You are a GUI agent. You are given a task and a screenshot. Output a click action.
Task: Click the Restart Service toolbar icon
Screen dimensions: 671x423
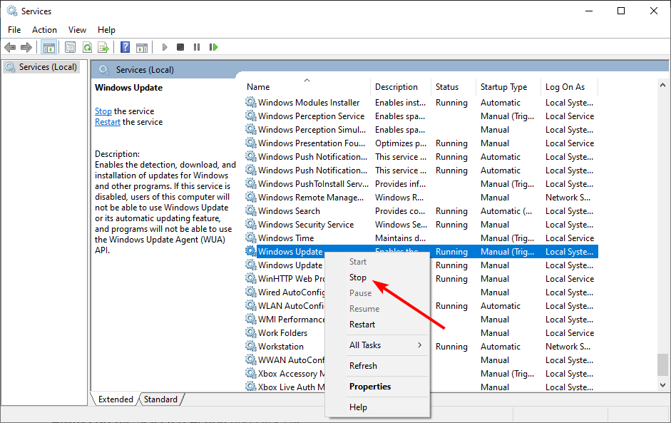[213, 47]
